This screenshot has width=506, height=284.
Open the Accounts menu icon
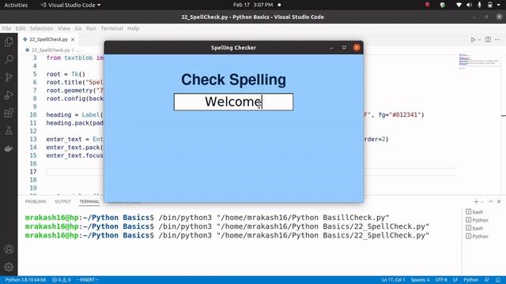point(9,249)
